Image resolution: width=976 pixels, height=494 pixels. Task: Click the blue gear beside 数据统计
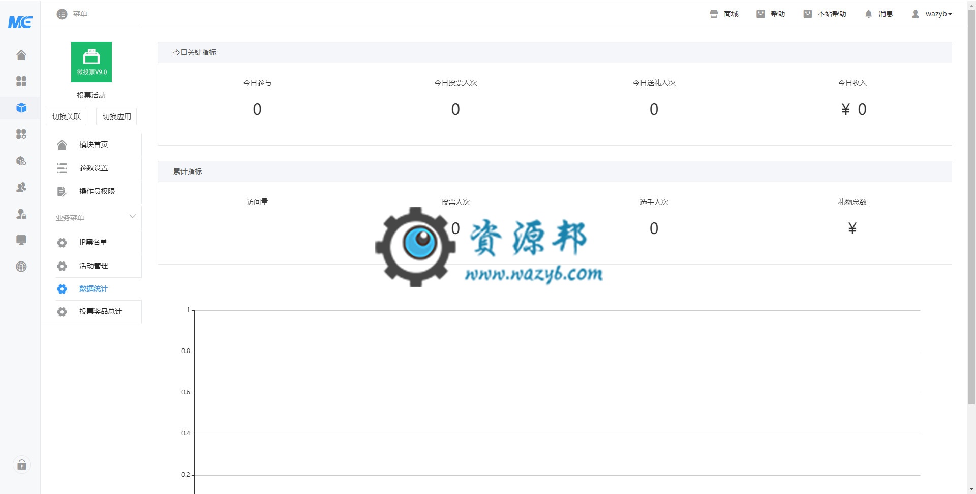click(x=62, y=289)
